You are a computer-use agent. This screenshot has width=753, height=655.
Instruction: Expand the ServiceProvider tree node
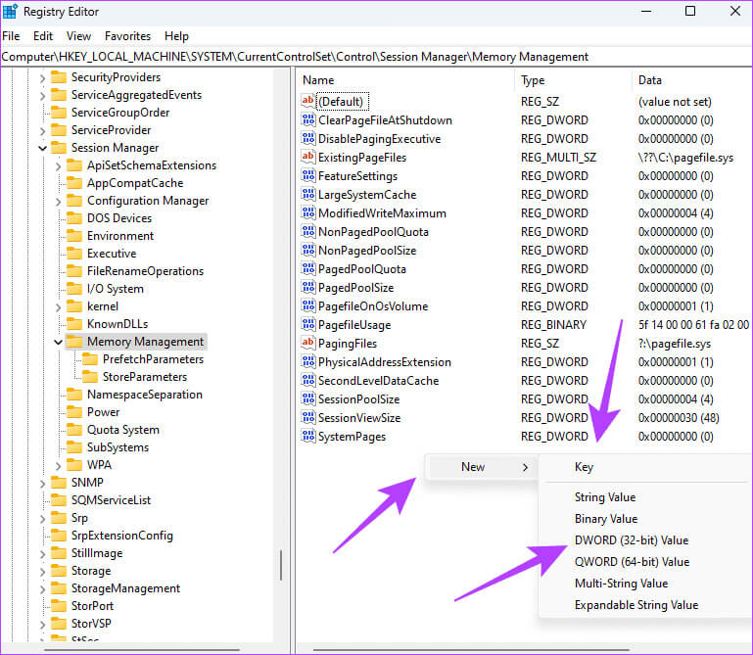tap(42, 130)
